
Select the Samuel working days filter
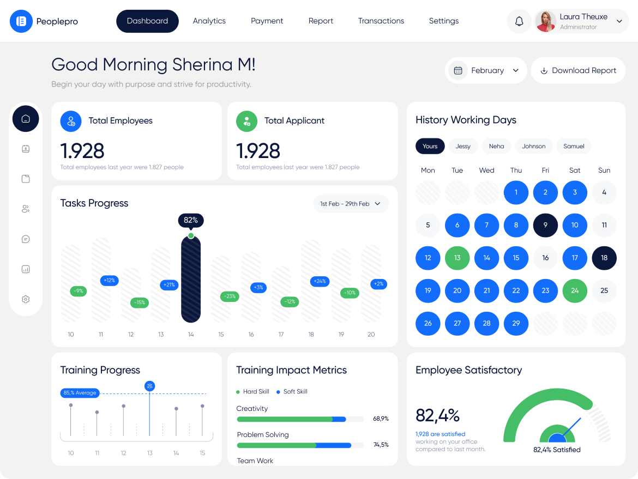pyautogui.click(x=574, y=146)
